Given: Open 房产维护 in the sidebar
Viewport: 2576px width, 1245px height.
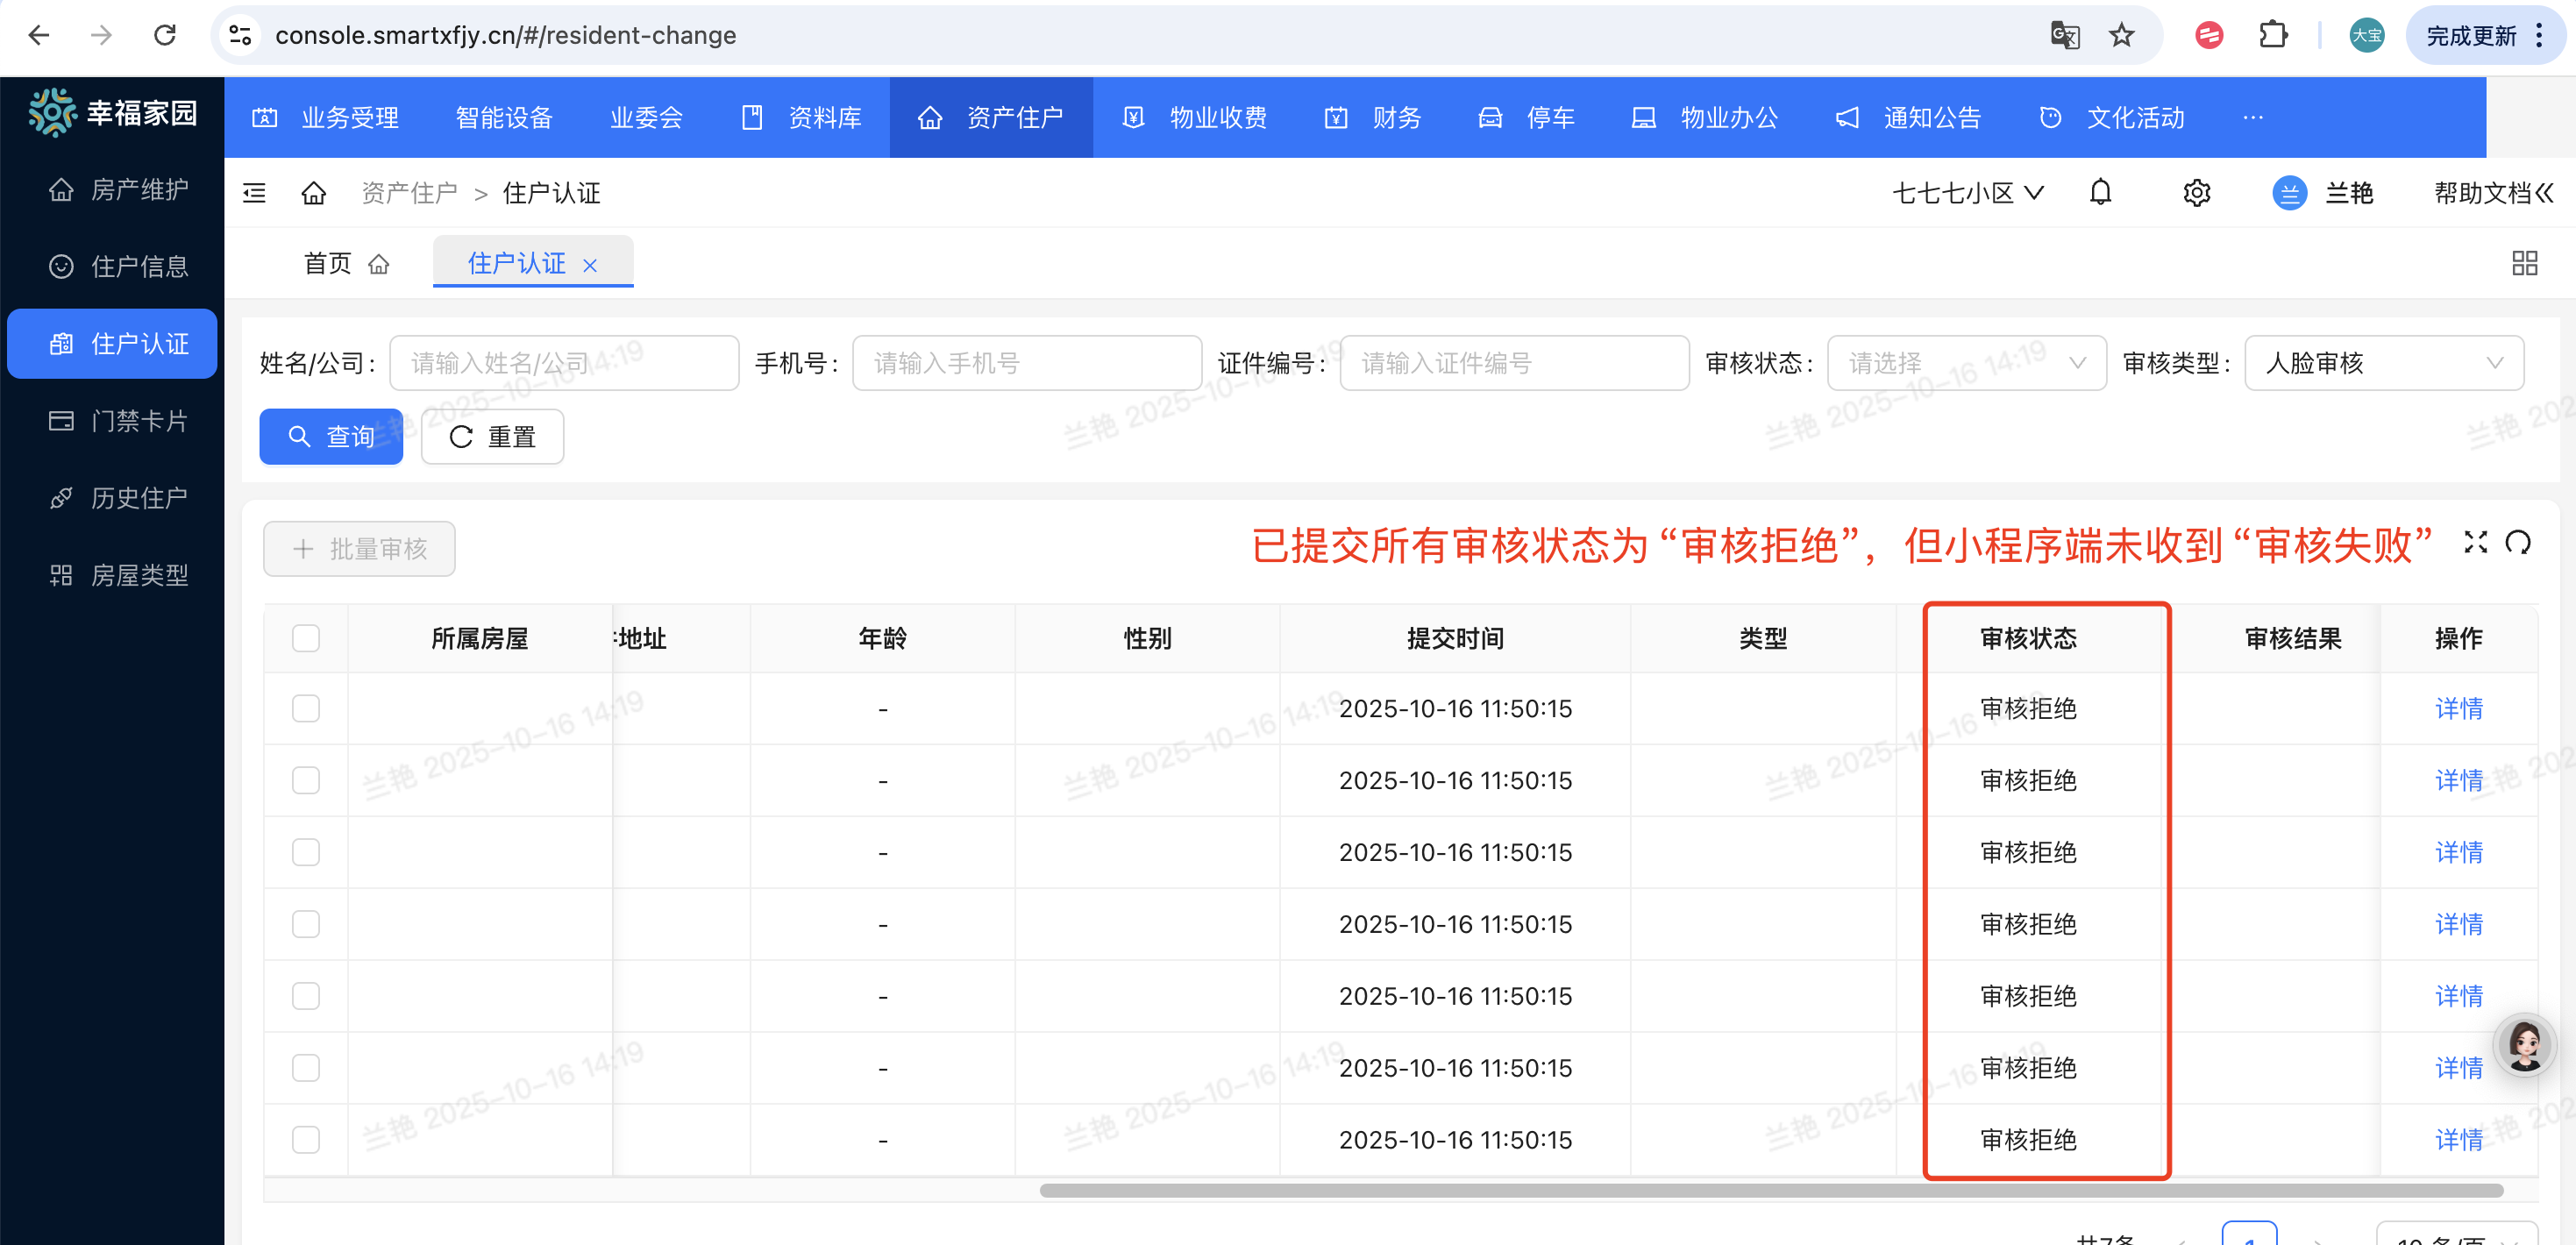Looking at the screenshot, I should click(x=112, y=189).
